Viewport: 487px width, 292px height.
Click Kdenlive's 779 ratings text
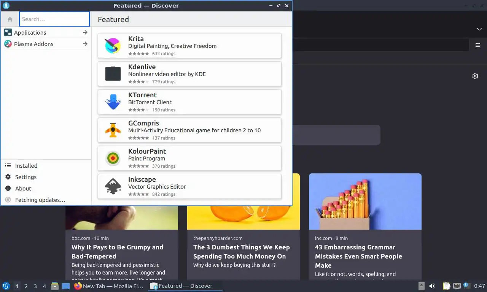click(164, 82)
